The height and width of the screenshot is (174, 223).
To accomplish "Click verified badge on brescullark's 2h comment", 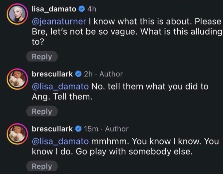I will coord(78,74).
